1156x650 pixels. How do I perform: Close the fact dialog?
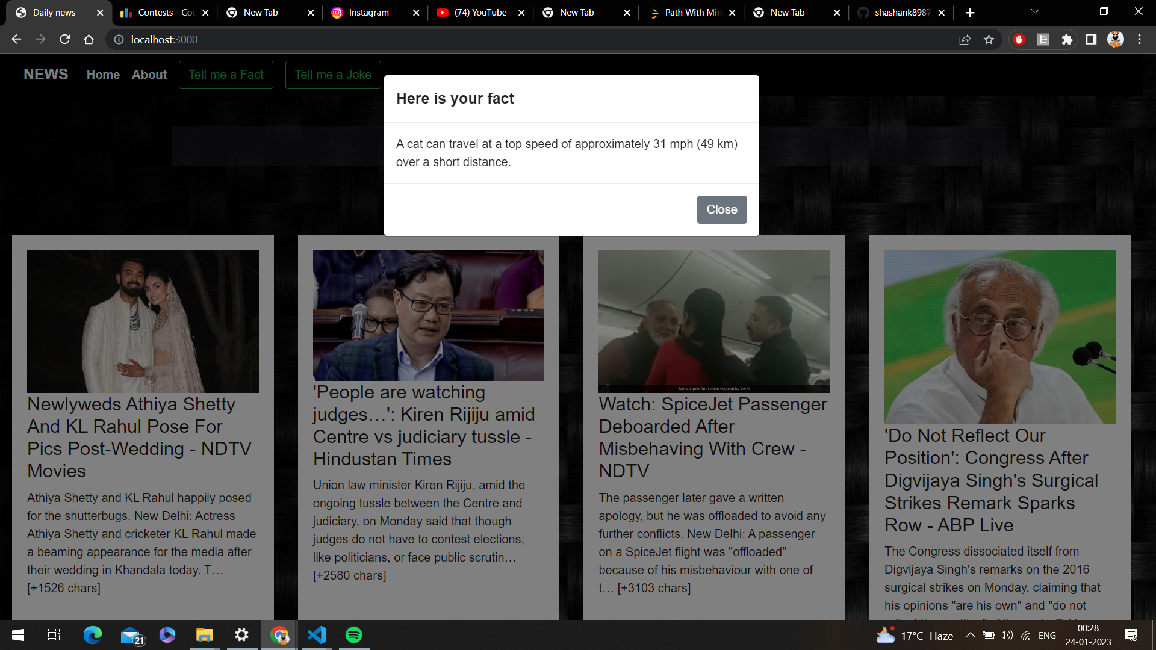click(721, 209)
